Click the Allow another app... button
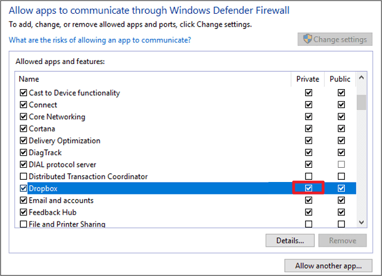The height and width of the screenshot is (276, 382). pyautogui.click(x=328, y=266)
